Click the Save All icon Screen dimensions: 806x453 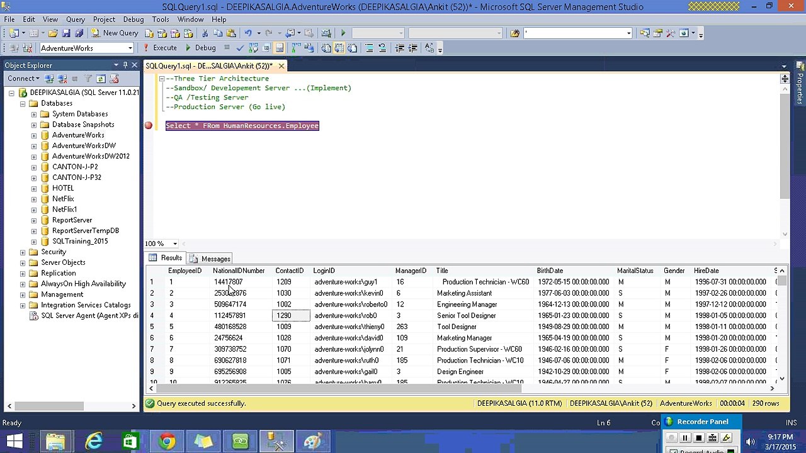pos(79,33)
